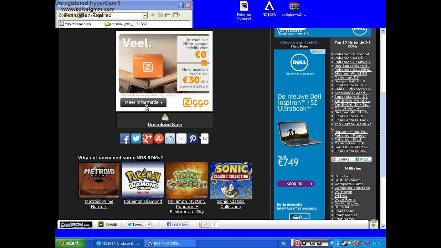This screenshot has height=248, width=441.
Task: Click the green Download Now arrow icon
Action: pos(165,117)
